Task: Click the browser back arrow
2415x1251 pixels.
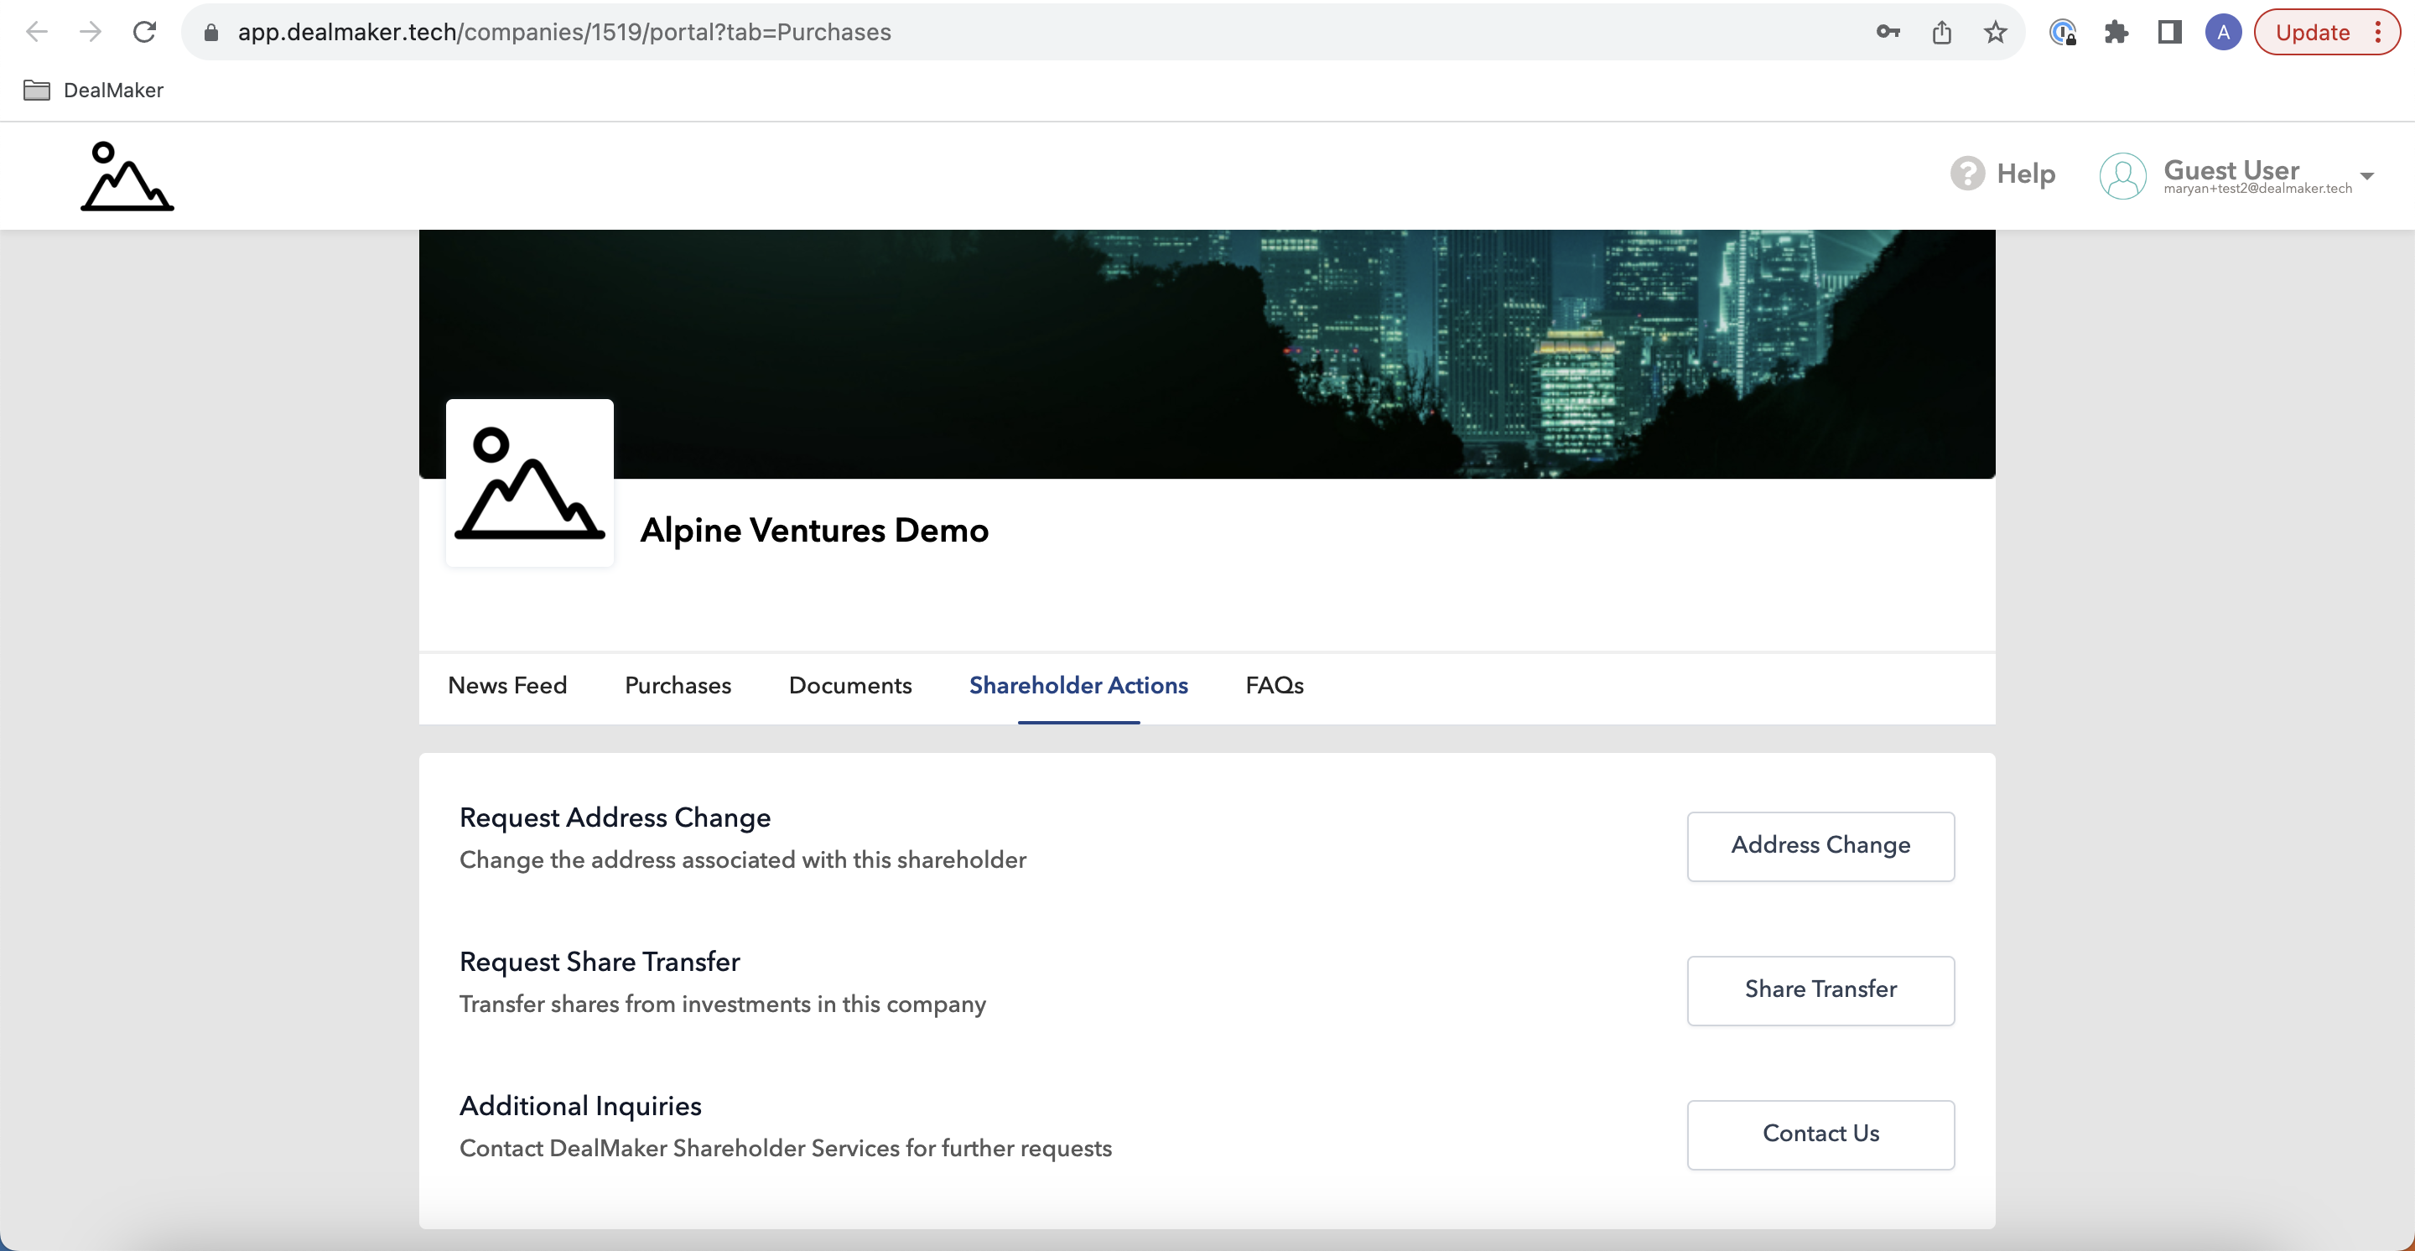Action: 37,32
